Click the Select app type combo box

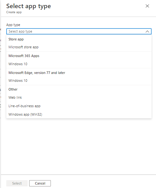(x=79, y=31)
